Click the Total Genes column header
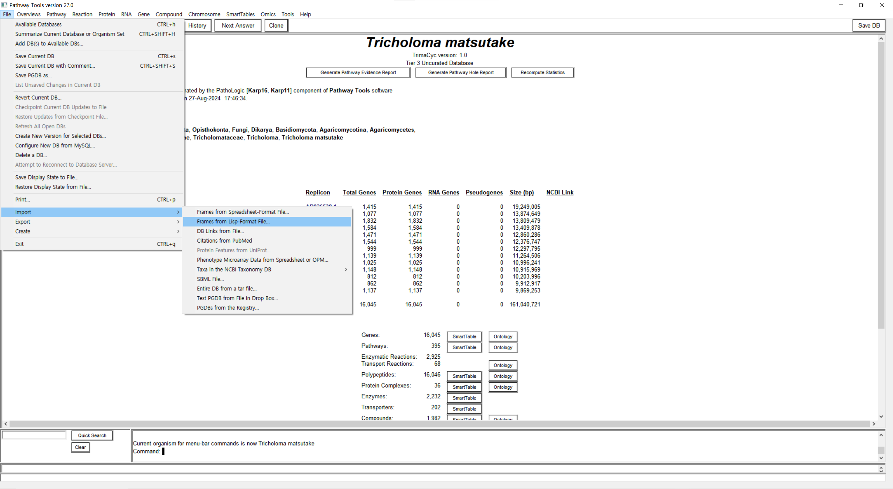Screen dimensions: 893x489 [x=359, y=192]
